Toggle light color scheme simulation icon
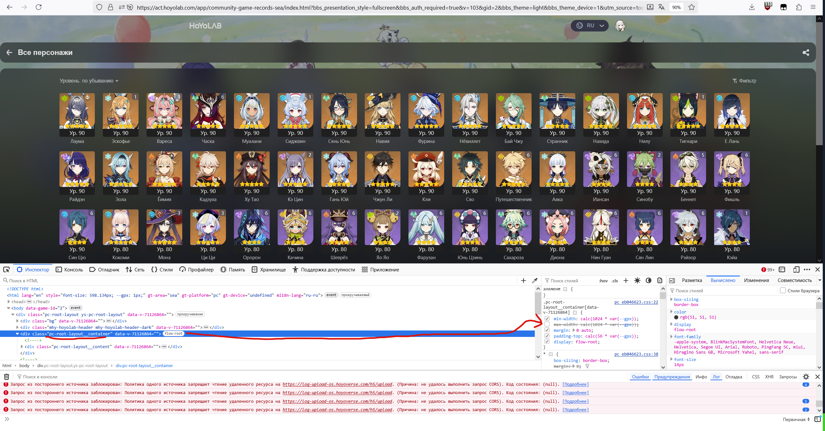The width and height of the screenshot is (825, 431). (x=637, y=280)
